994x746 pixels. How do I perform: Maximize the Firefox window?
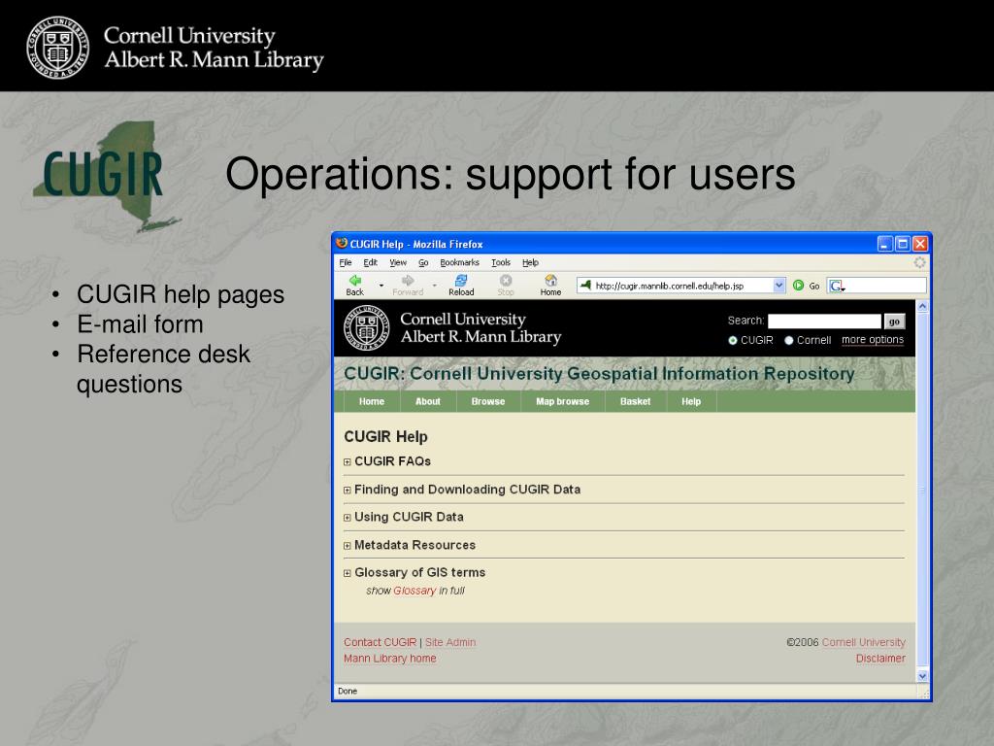pos(903,244)
